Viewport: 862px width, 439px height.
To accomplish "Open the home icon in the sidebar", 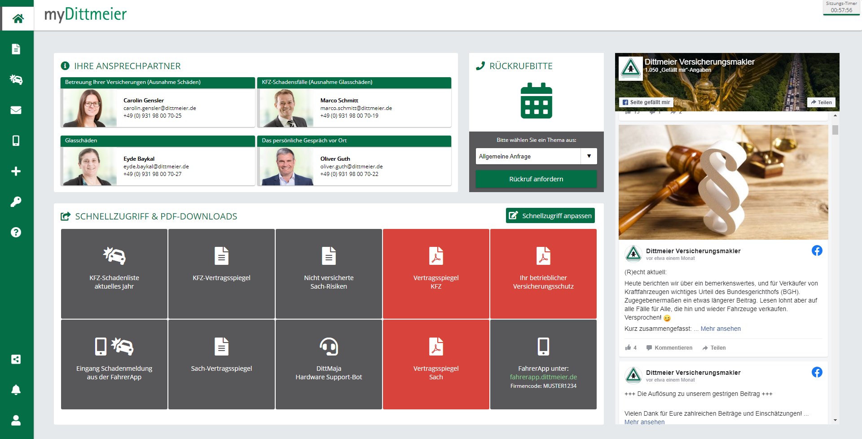I will tap(18, 18).
